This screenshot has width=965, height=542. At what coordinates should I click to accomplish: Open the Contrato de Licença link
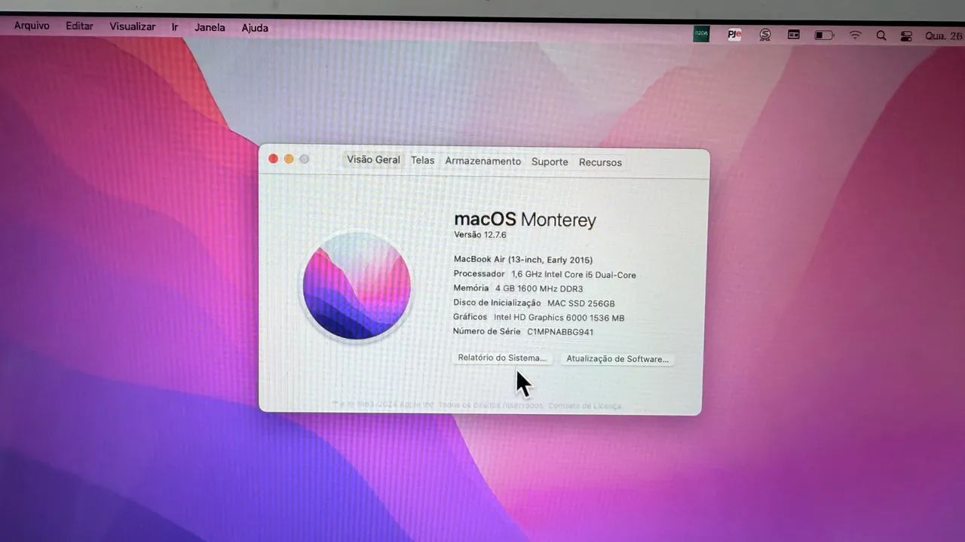click(x=586, y=406)
